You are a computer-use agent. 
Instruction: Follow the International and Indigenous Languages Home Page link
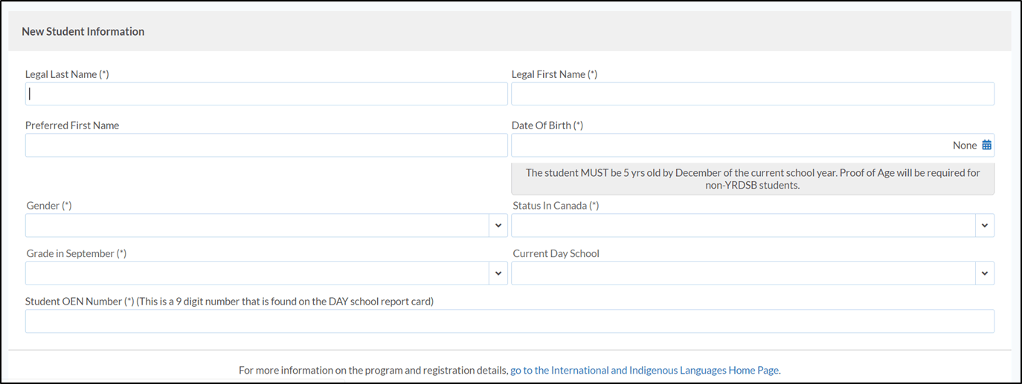click(x=645, y=370)
